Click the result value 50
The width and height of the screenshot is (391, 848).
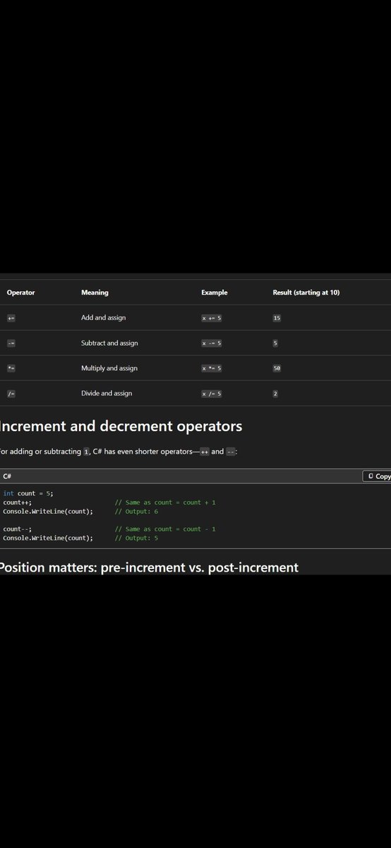tap(277, 368)
